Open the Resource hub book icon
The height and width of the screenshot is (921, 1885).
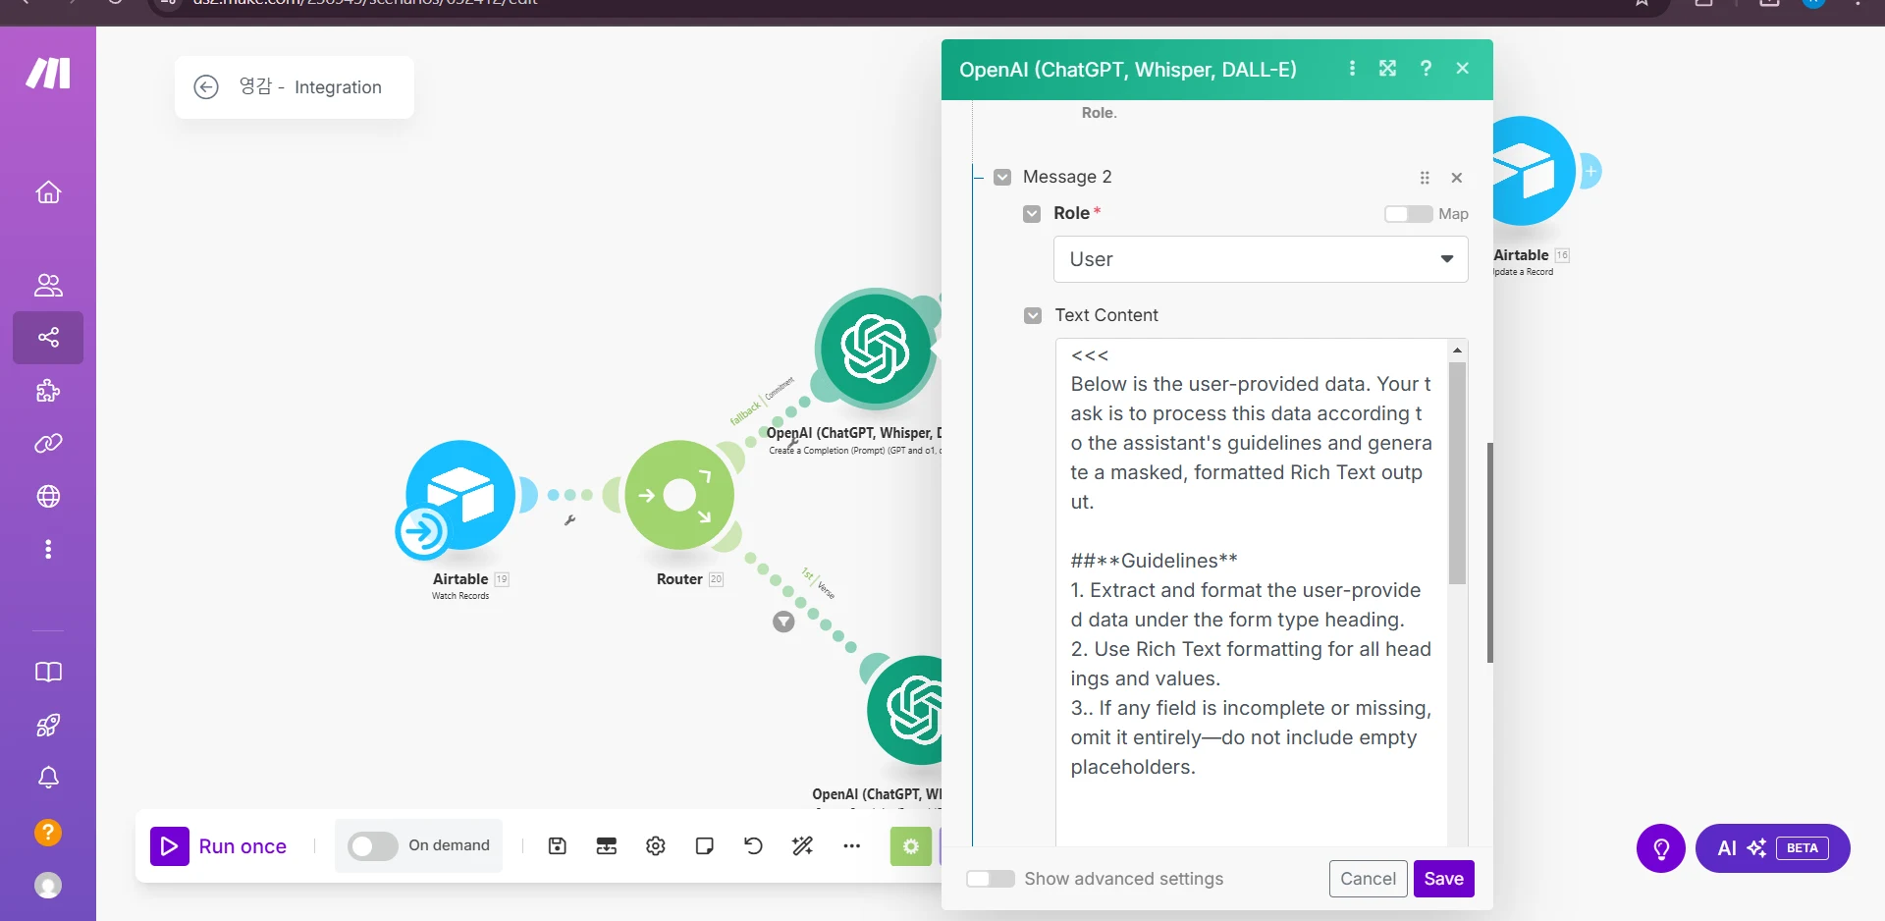coord(48,673)
